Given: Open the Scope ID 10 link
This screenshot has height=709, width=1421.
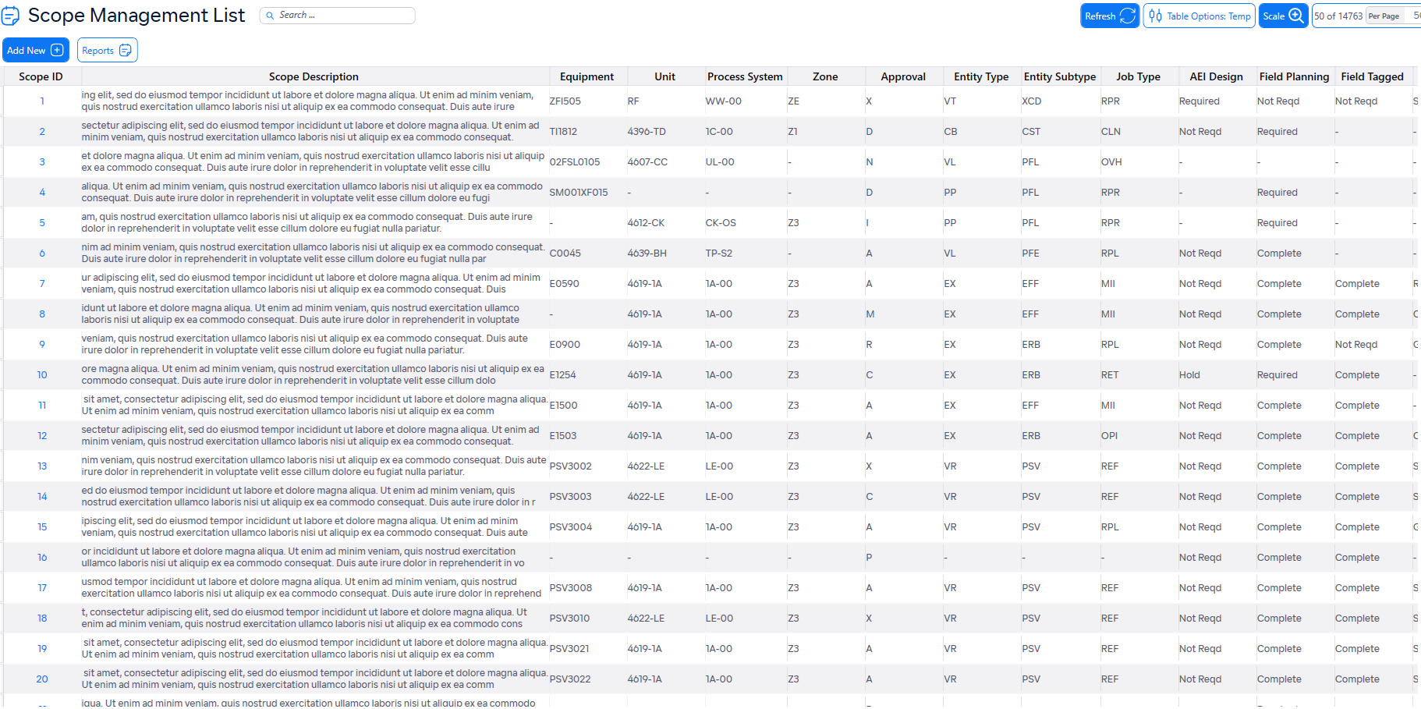Looking at the screenshot, I should [42, 375].
